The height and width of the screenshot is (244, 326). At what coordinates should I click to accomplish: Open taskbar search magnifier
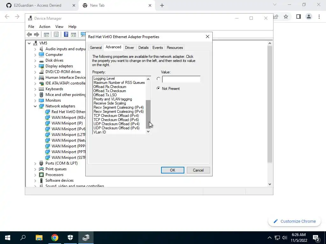coord(23,237)
